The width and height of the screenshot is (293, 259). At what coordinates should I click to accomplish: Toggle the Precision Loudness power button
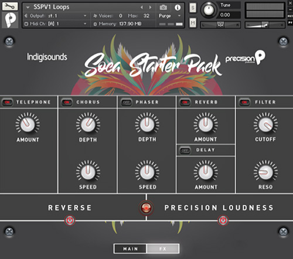click(223, 220)
